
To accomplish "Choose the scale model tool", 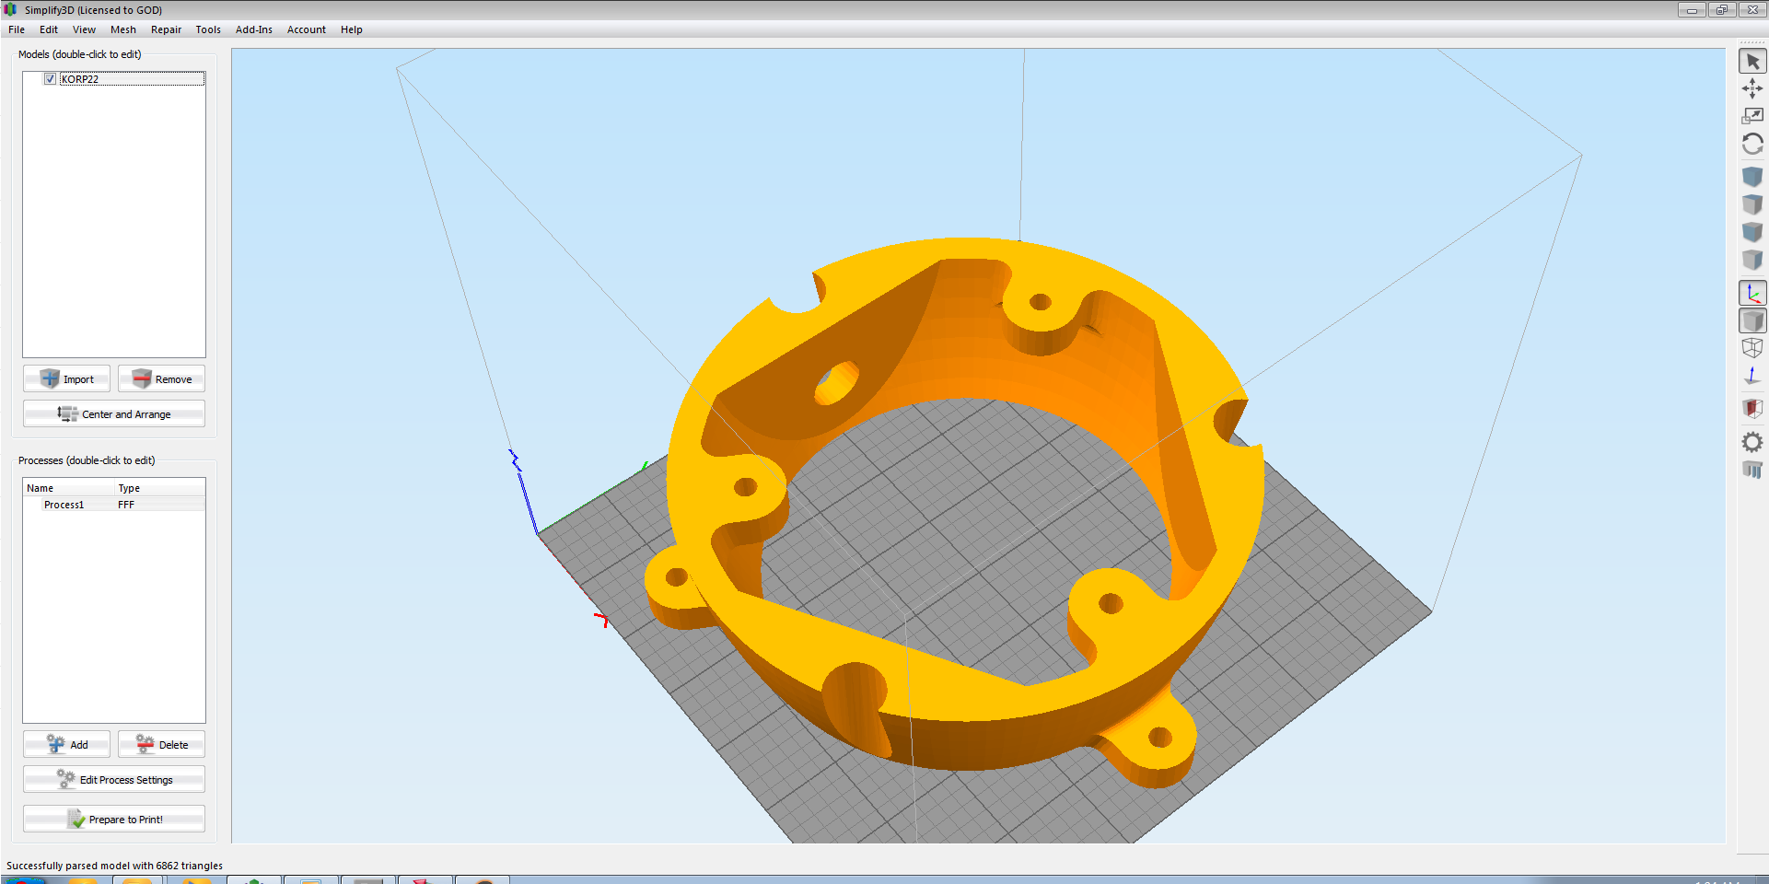I will (x=1752, y=116).
